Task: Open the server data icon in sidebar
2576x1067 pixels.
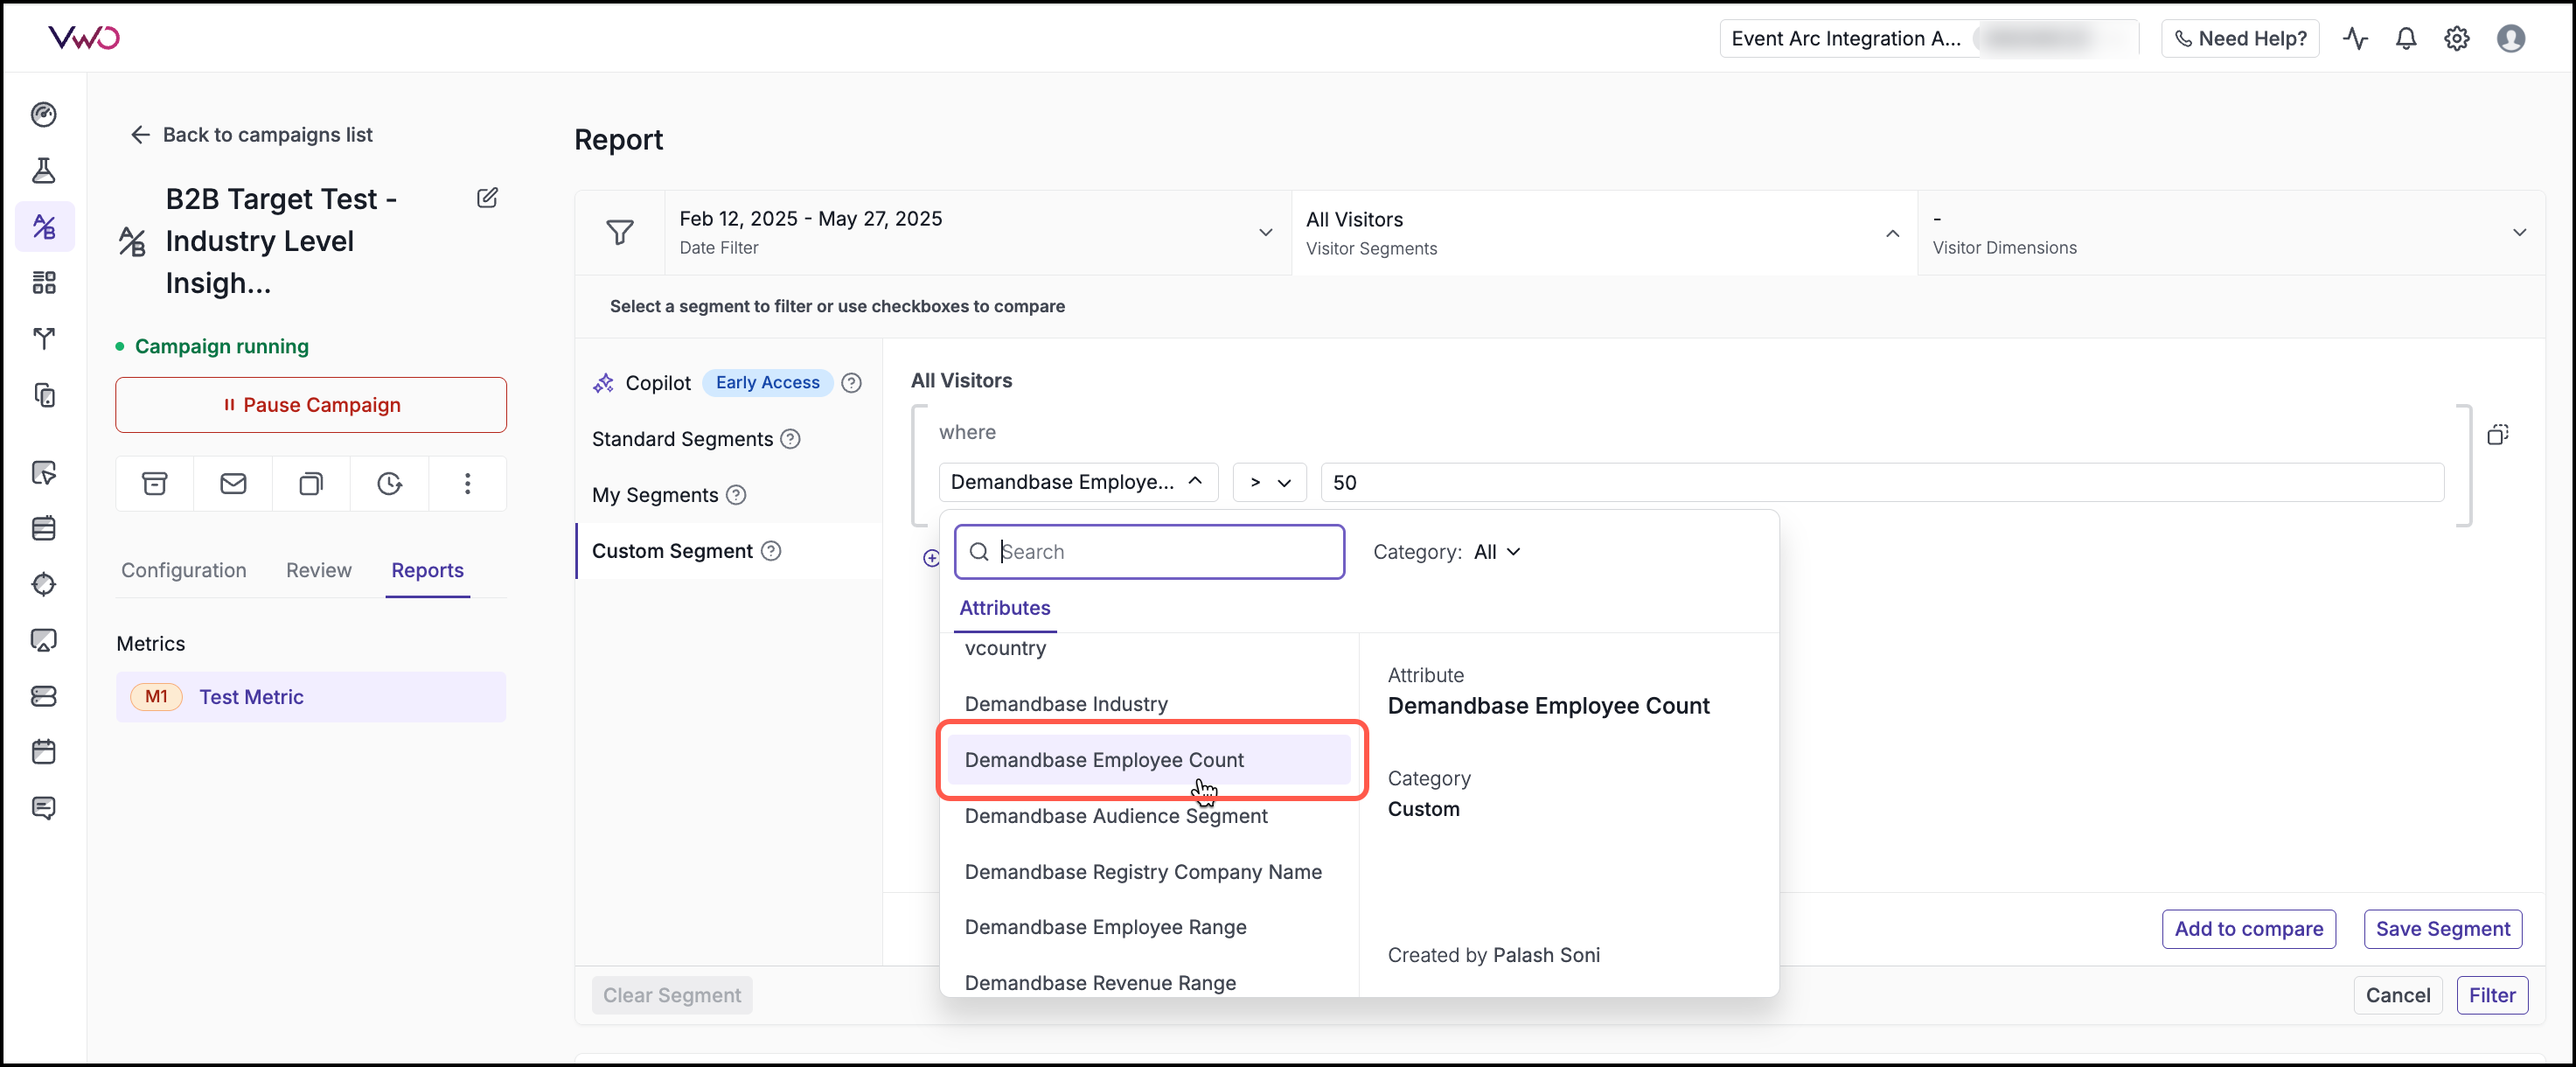Action: pos(44,696)
